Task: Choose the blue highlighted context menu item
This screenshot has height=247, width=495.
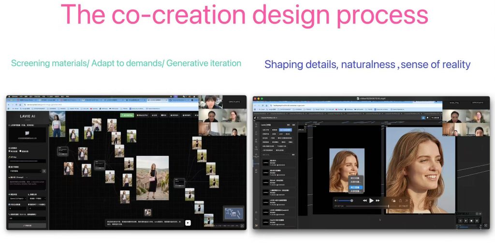Action: (355, 187)
